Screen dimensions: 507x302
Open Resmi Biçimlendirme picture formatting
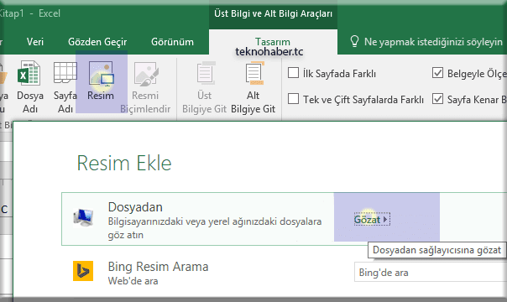(145, 86)
